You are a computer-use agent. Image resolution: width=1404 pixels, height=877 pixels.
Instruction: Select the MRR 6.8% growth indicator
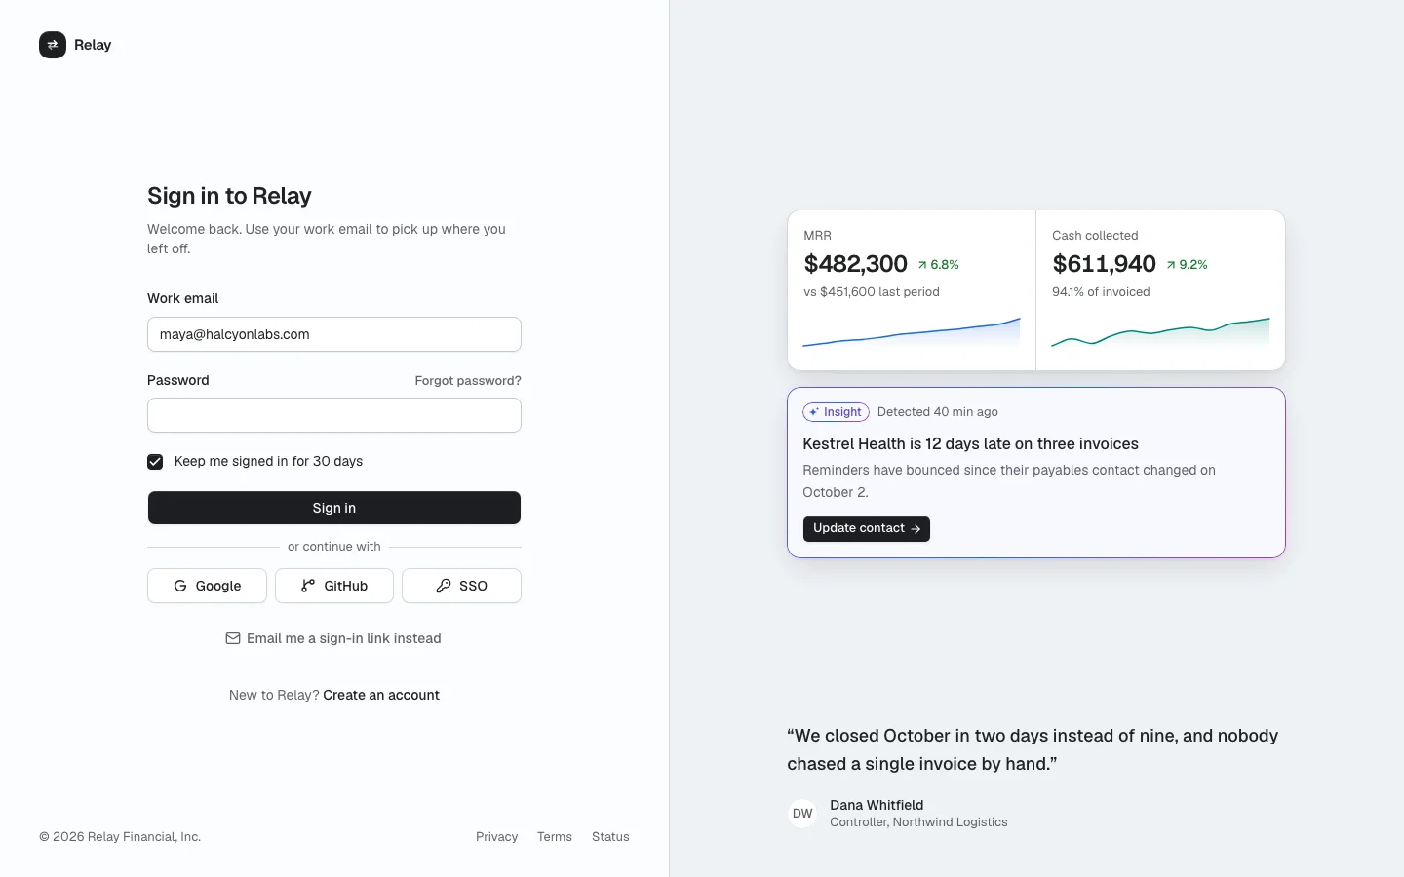click(x=938, y=265)
